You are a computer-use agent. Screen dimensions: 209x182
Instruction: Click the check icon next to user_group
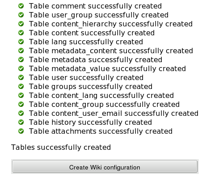[21, 15]
